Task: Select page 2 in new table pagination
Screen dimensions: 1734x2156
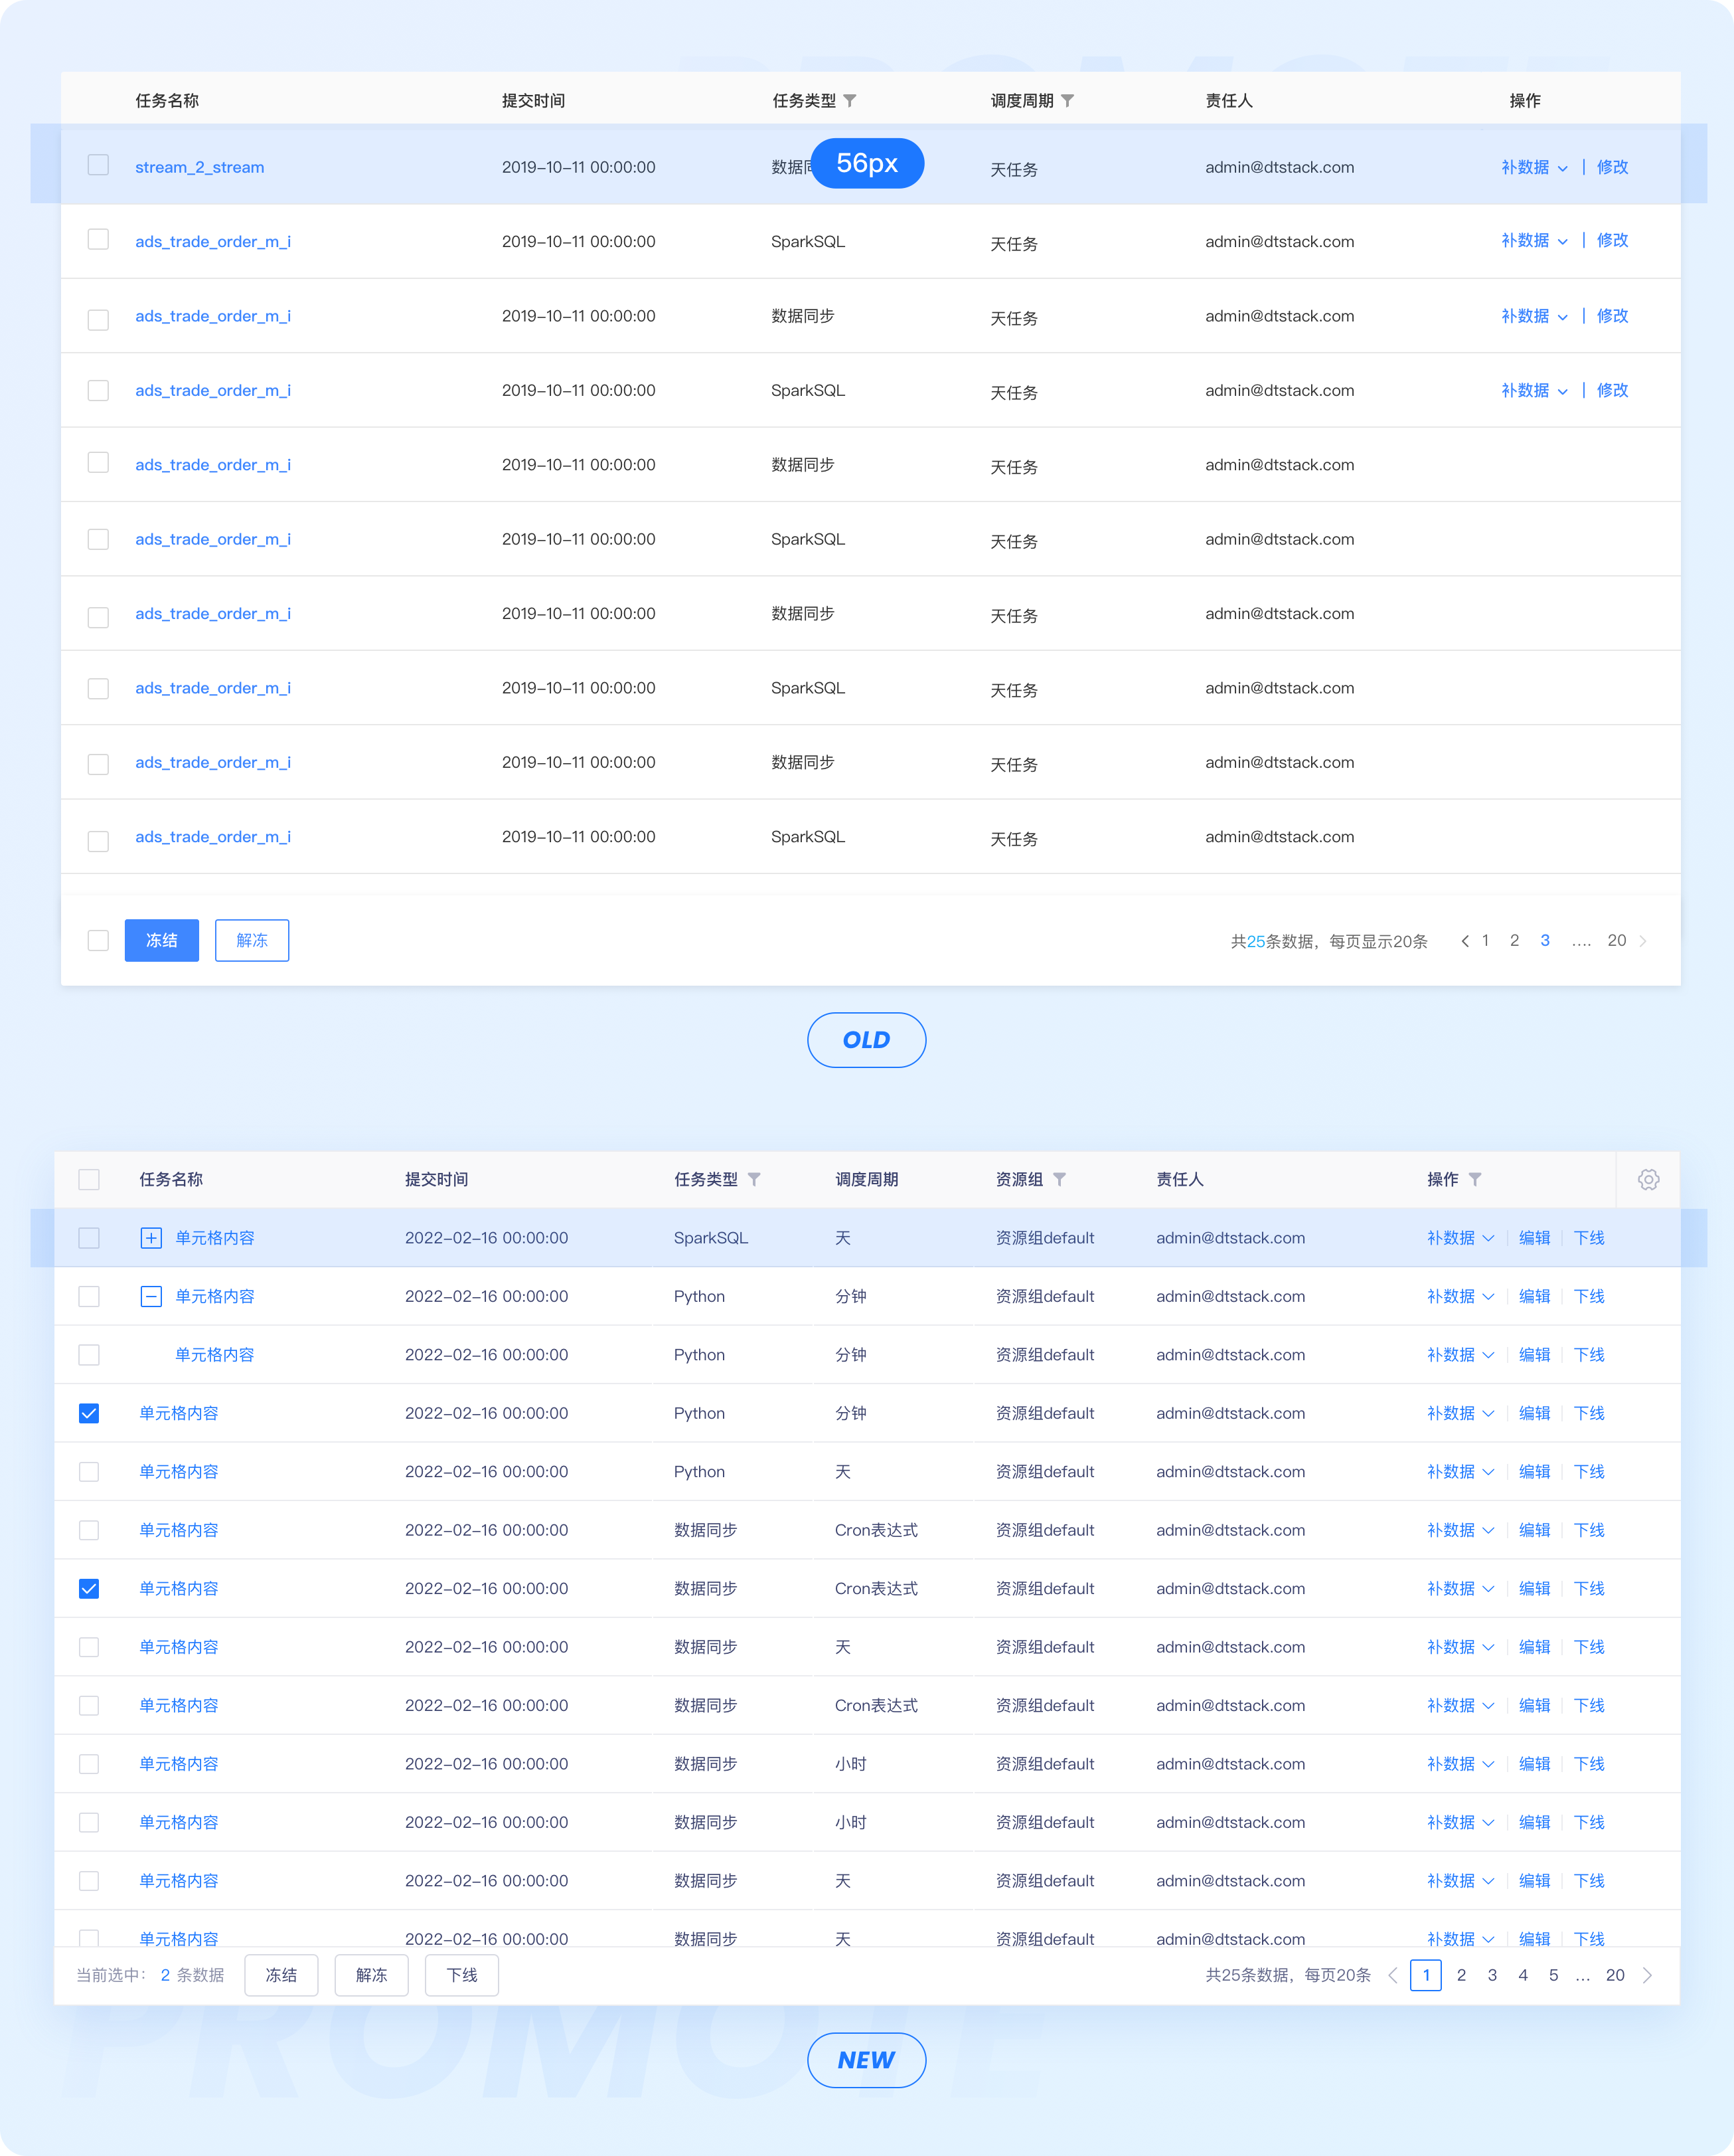Action: [1461, 1975]
